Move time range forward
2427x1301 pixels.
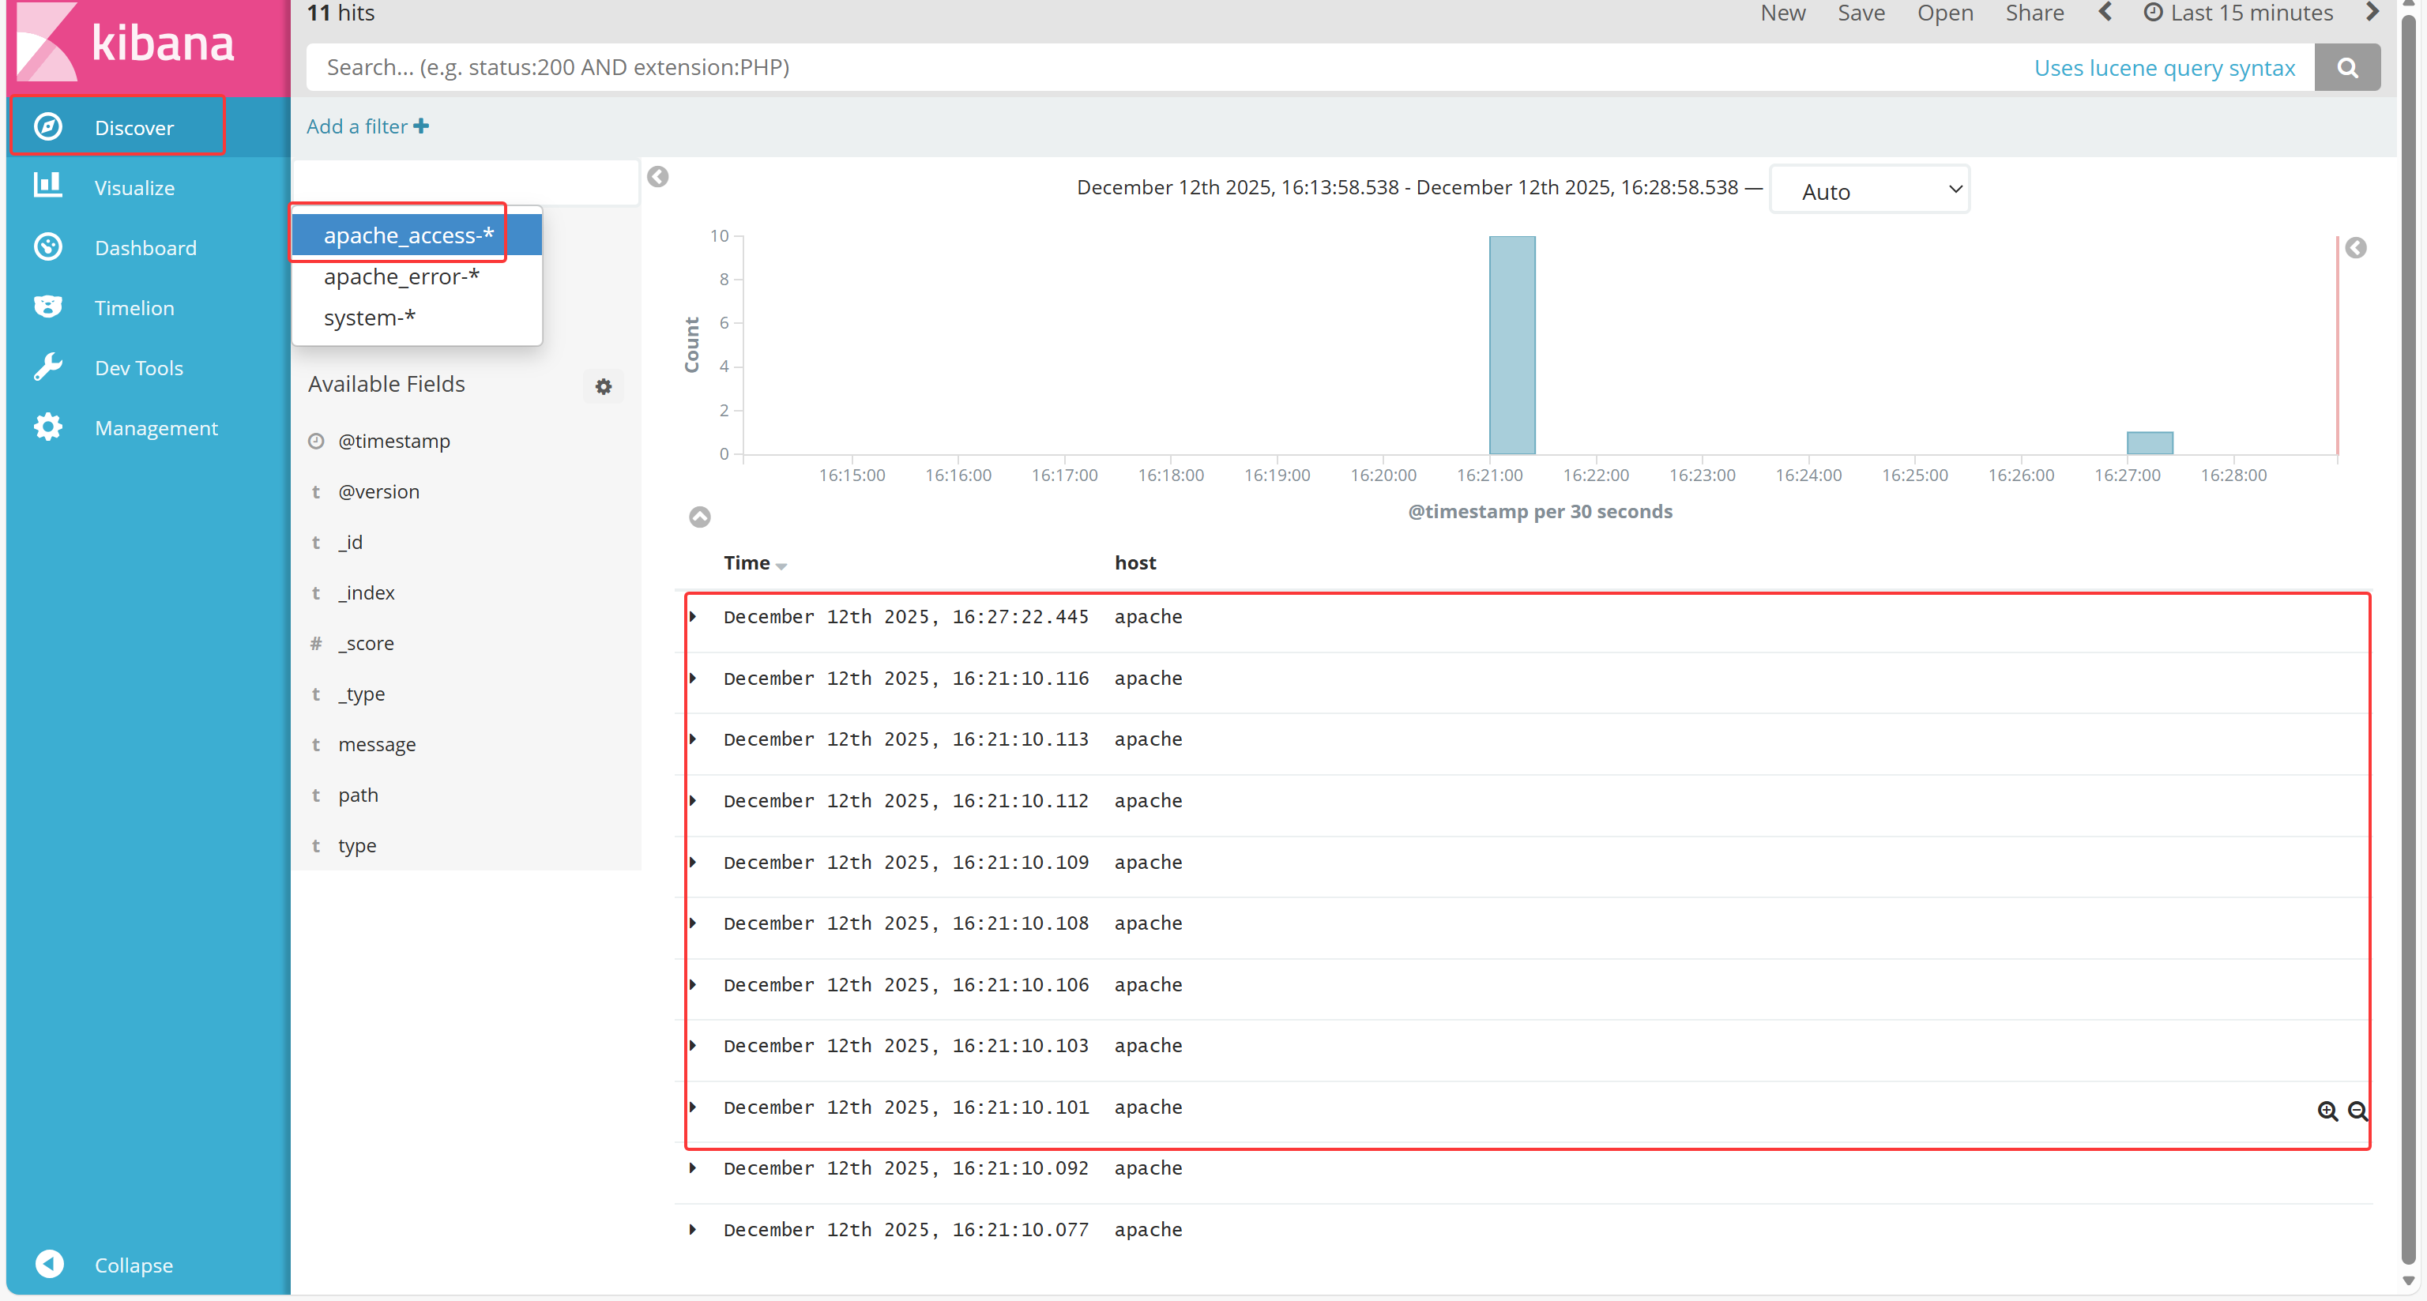click(2372, 13)
